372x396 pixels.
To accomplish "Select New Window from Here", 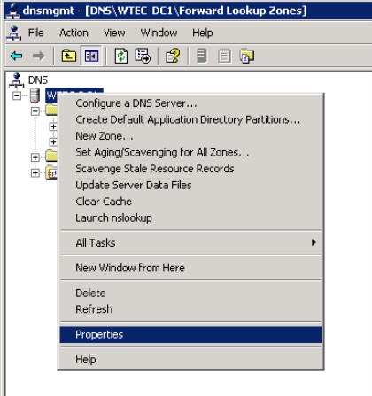I will [x=190, y=268].
